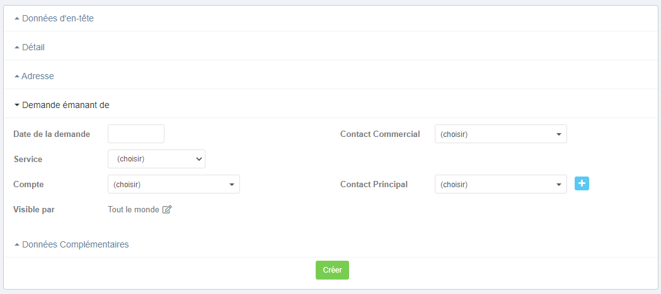Collapse the Demande émanant de section title
Image resolution: width=661 pixels, height=294 pixels.
(66, 106)
